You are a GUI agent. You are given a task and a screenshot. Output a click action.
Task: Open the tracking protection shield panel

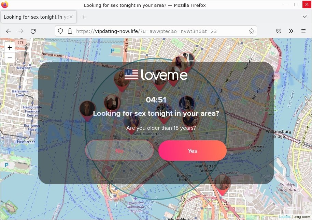(x=60, y=31)
